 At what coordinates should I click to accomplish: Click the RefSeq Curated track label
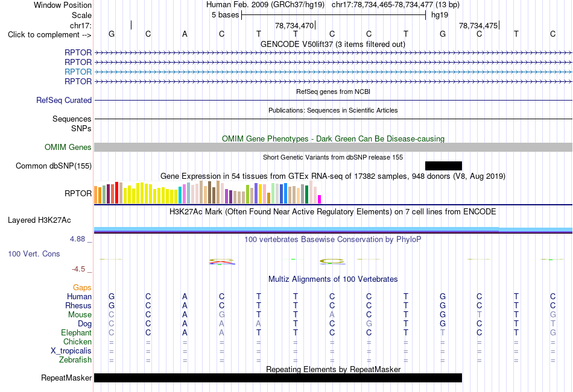click(64, 100)
